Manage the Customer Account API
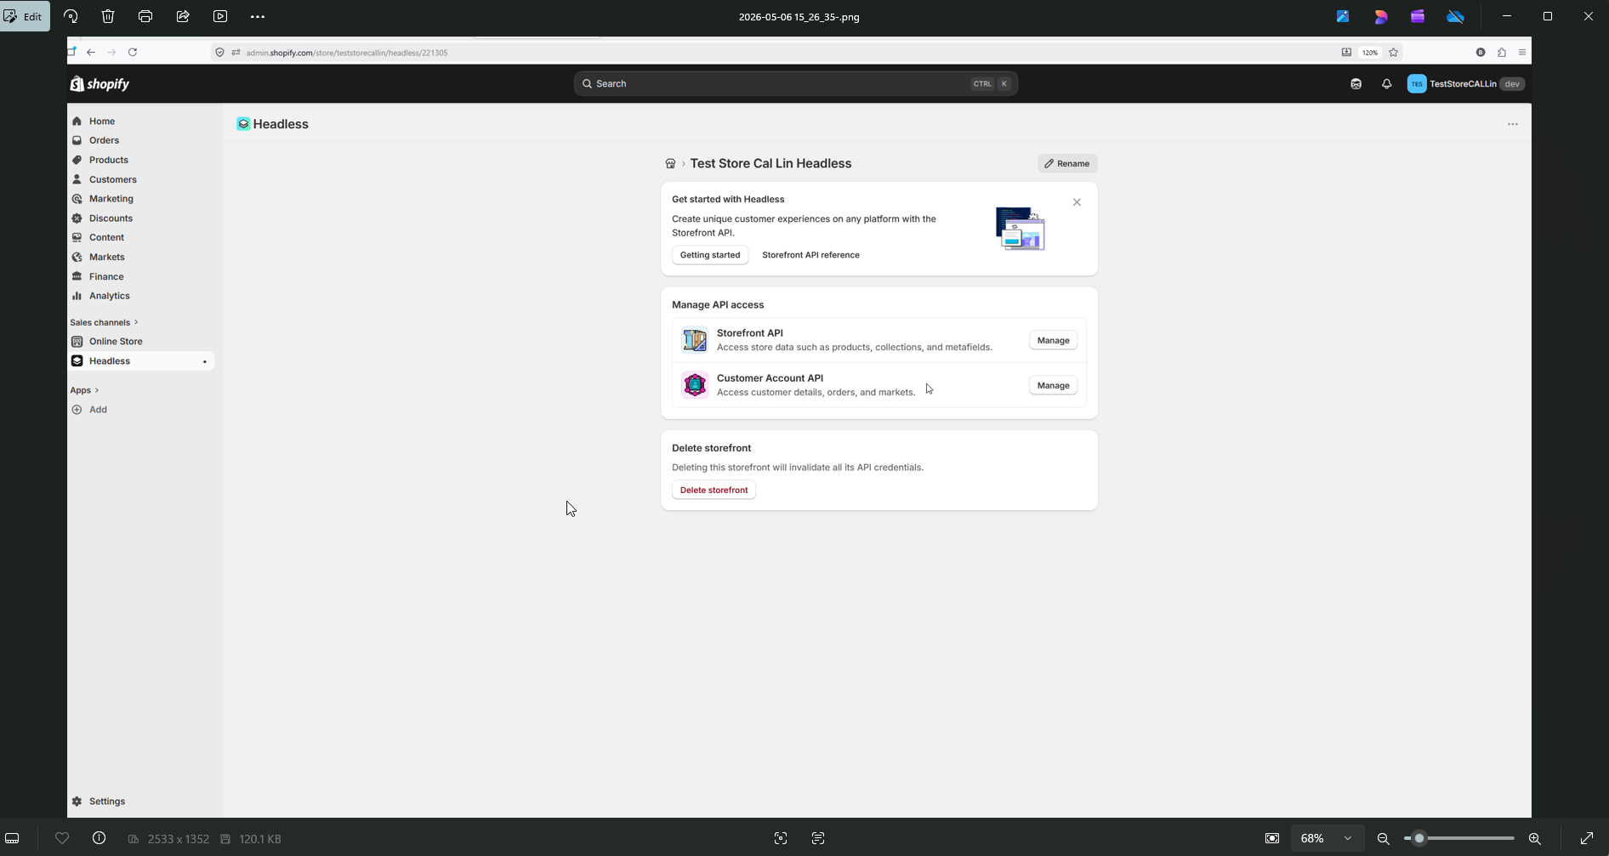This screenshot has height=856, width=1609. click(x=1053, y=385)
